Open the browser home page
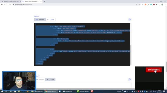 (x=10, y=5)
